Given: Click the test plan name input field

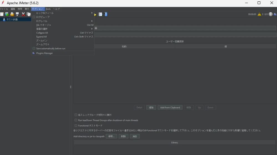Looking at the screenshot, I should [185, 28].
